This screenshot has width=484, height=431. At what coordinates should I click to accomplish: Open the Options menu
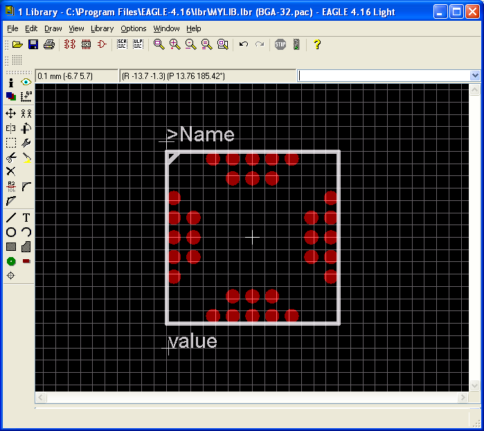pyautogui.click(x=134, y=28)
